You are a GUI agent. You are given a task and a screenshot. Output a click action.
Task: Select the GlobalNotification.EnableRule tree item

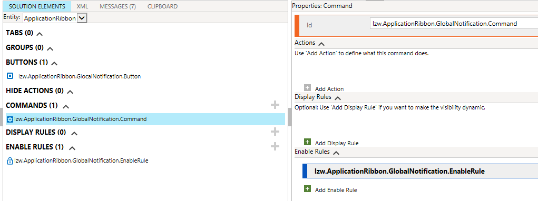(81, 160)
